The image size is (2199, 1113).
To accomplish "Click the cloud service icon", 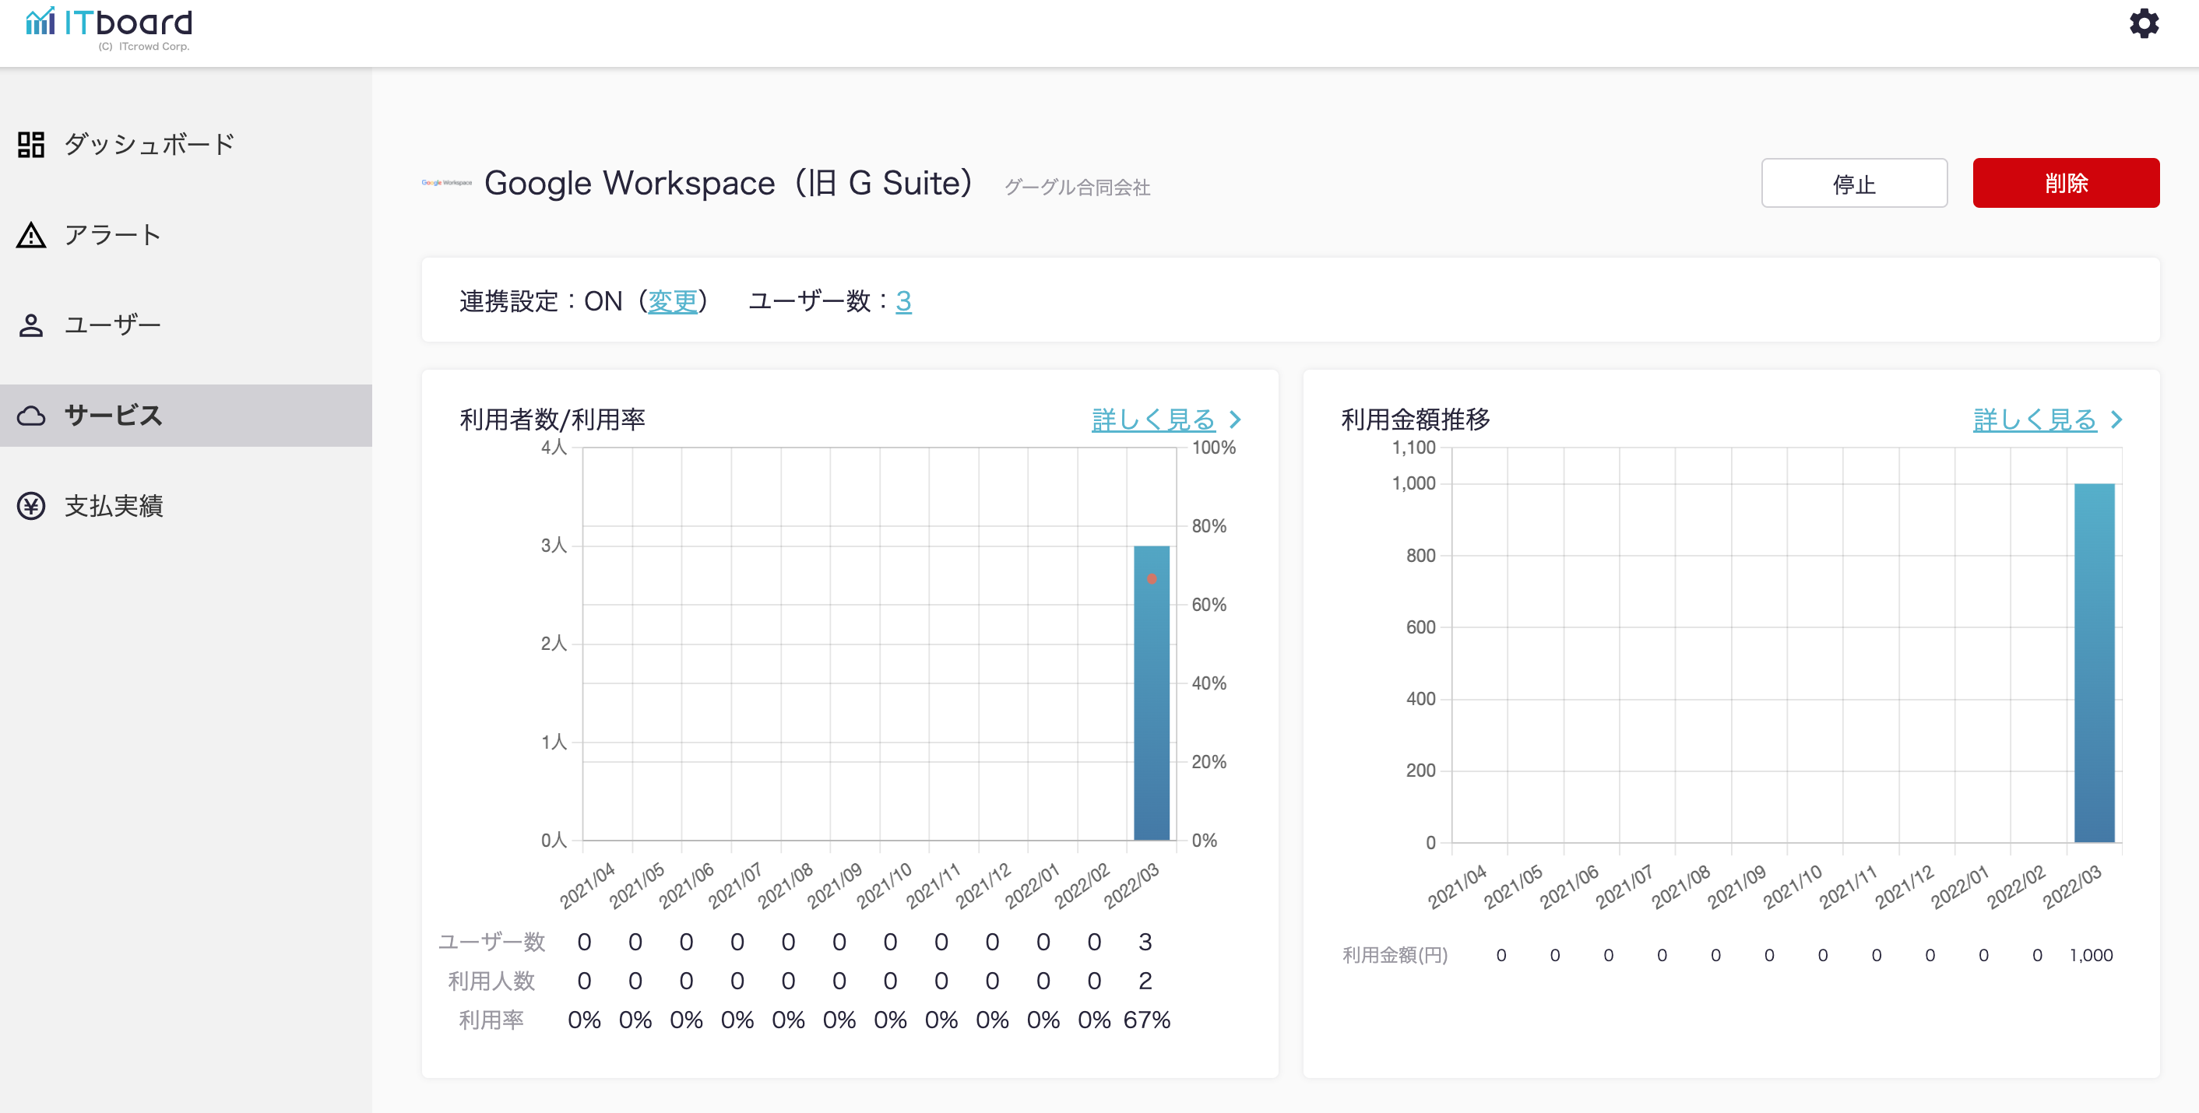I will click(30, 416).
